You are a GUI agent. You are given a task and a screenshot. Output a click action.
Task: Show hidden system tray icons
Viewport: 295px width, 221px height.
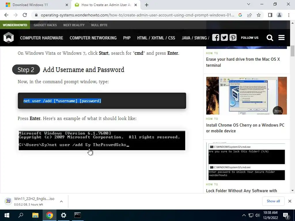(244, 215)
